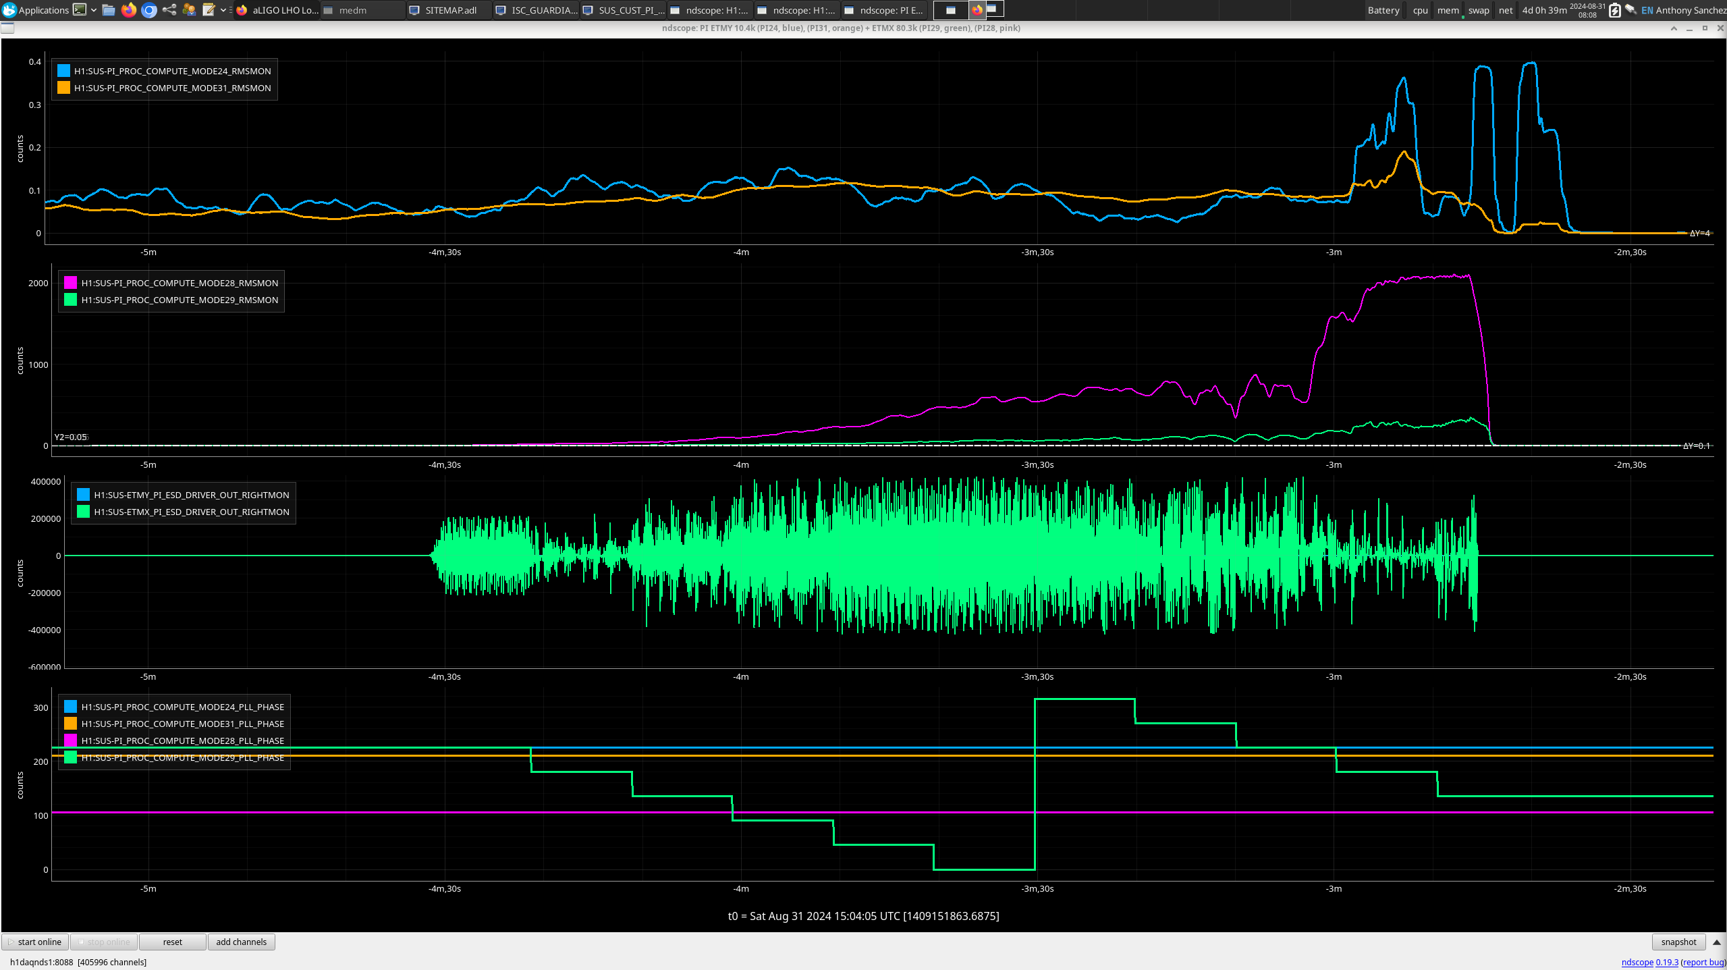The height and width of the screenshot is (970, 1727).
Task: Click the Firefox icon in the workspace switcher
Action: (977, 10)
